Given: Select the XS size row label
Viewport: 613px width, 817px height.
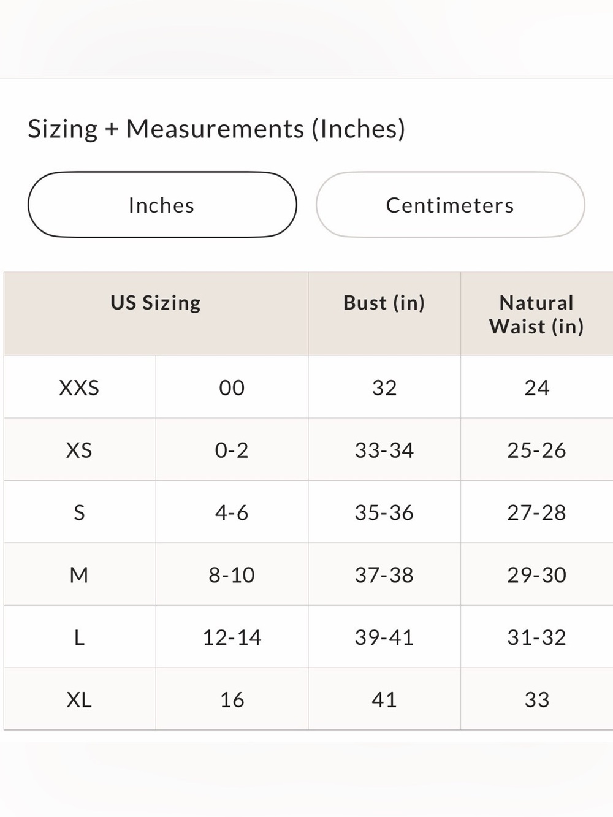Looking at the screenshot, I should [x=80, y=450].
